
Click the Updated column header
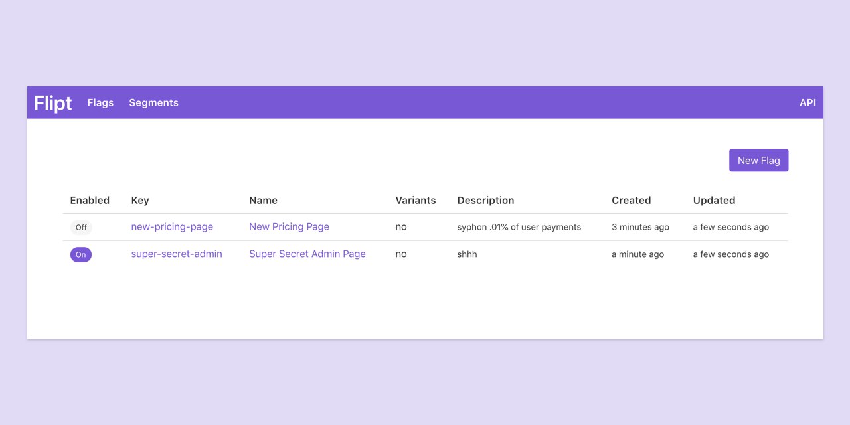(x=714, y=201)
